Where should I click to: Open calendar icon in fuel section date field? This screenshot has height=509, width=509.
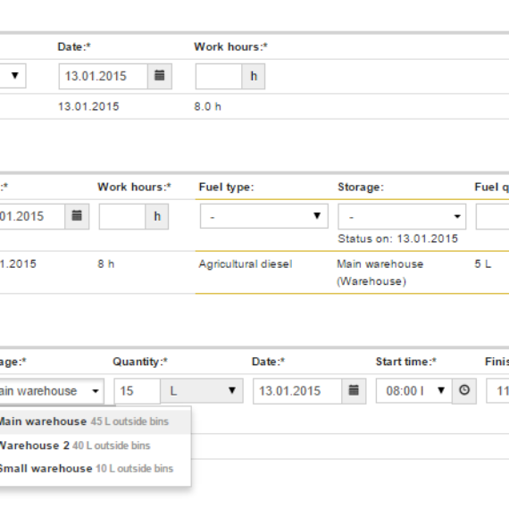point(77,216)
